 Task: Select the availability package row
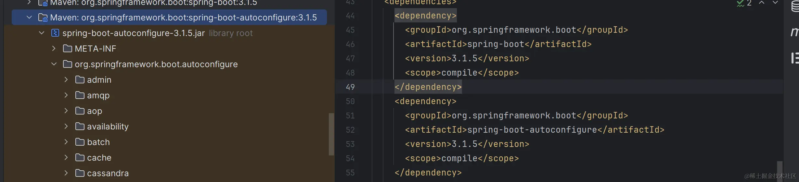coord(169,126)
